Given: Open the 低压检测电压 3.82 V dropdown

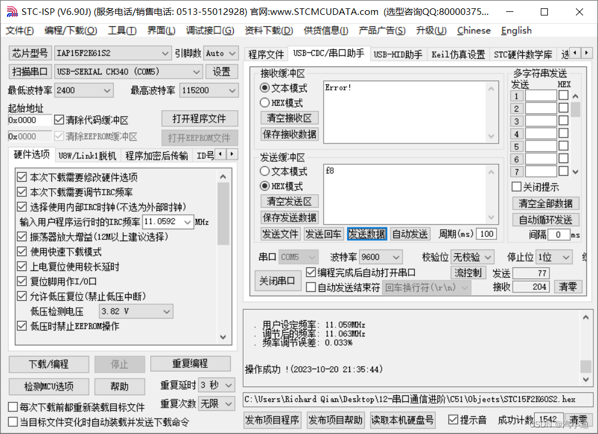Looking at the screenshot, I should pyautogui.click(x=136, y=311).
